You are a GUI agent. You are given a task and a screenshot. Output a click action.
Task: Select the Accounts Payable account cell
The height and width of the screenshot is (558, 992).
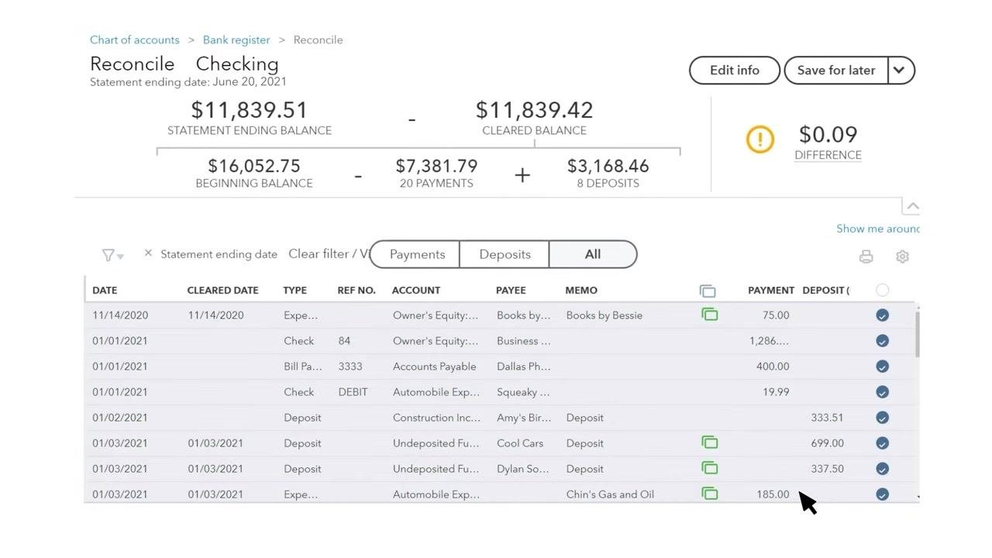pos(434,367)
